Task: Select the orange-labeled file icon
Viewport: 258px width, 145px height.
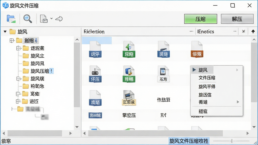Action: pyautogui.click(x=197, y=49)
